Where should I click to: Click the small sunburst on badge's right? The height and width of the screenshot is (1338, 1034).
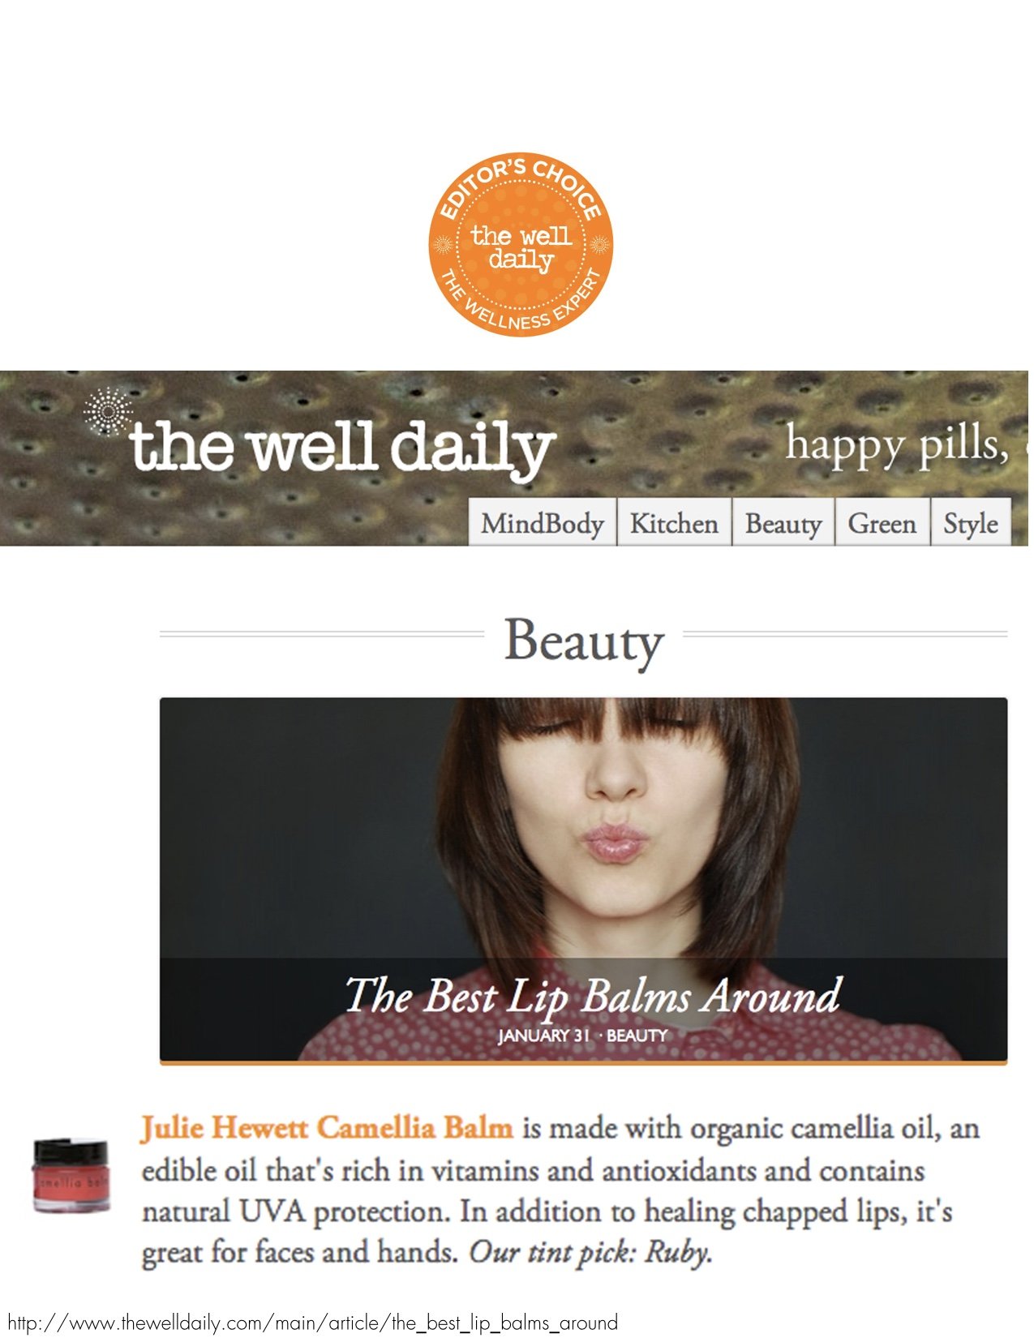(x=599, y=245)
